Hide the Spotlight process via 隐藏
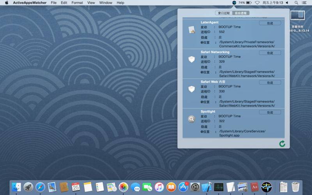 coord(270,112)
